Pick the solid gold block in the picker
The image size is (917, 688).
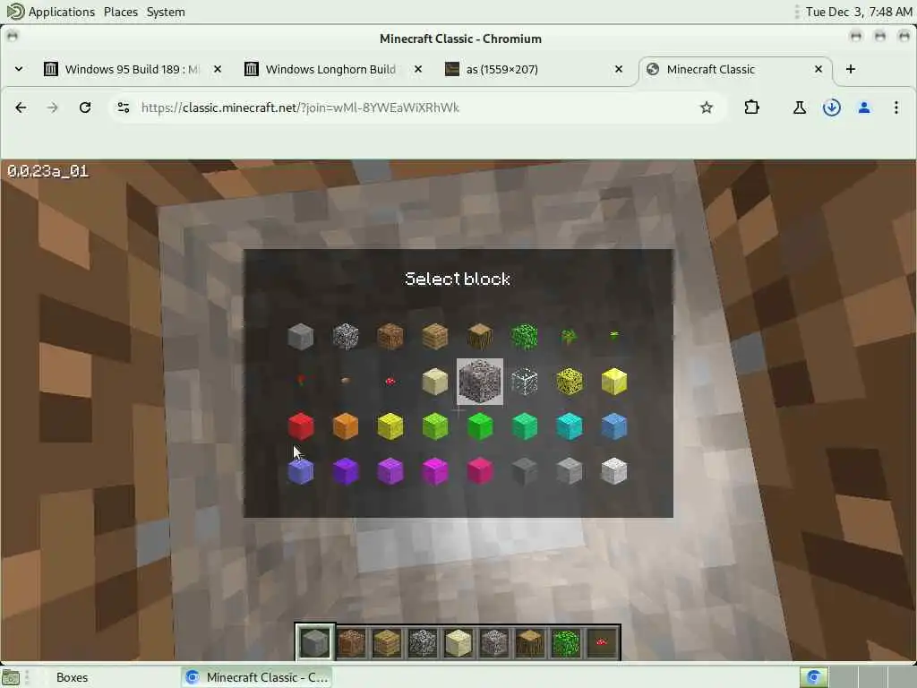pyautogui.click(x=614, y=382)
